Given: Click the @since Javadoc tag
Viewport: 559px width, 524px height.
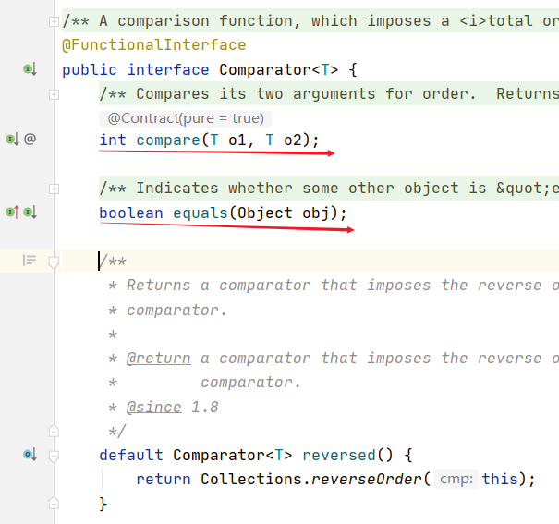Looking at the screenshot, I should (154, 407).
